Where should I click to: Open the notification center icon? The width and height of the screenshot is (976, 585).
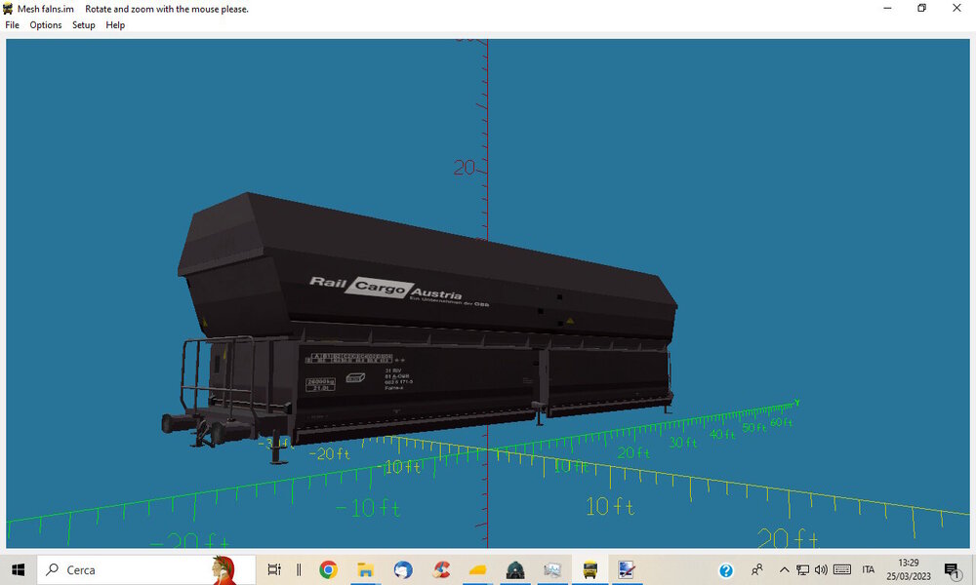pos(953,570)
